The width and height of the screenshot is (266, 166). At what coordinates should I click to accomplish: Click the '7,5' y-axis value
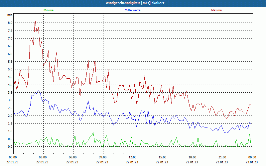coord(10,31)
